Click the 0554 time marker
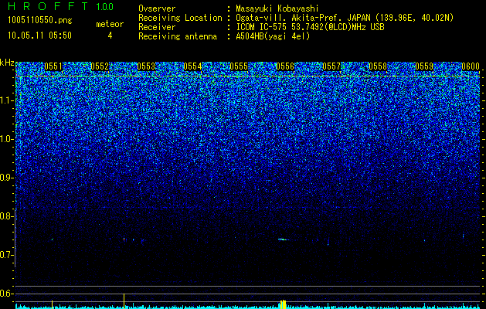The image size is (486, 309). click(x=192, y=66)
